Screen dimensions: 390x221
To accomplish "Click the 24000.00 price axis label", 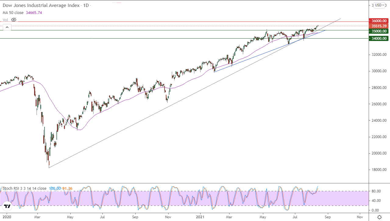I will 379,120.
